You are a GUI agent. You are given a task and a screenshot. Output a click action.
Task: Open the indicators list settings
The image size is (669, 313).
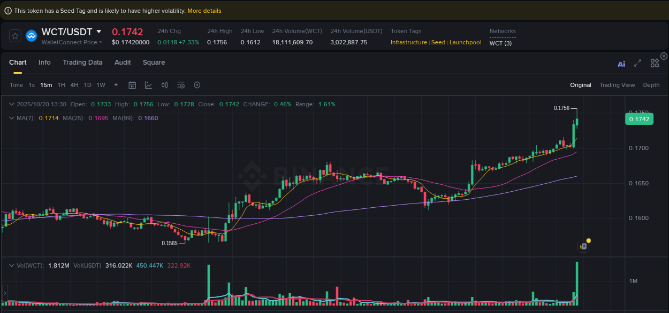(180, 84)
